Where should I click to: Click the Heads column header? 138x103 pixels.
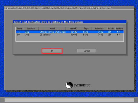pyautogui.click(x=111, y=28)
